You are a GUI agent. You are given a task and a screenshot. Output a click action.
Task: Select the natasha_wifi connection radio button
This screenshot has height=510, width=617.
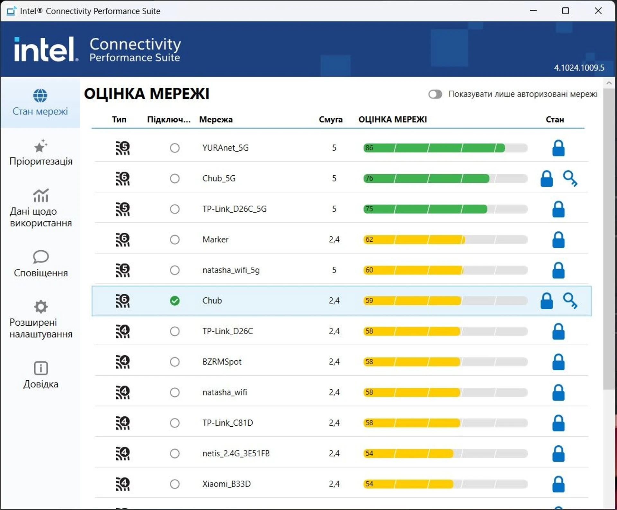[x=175, y=393]
